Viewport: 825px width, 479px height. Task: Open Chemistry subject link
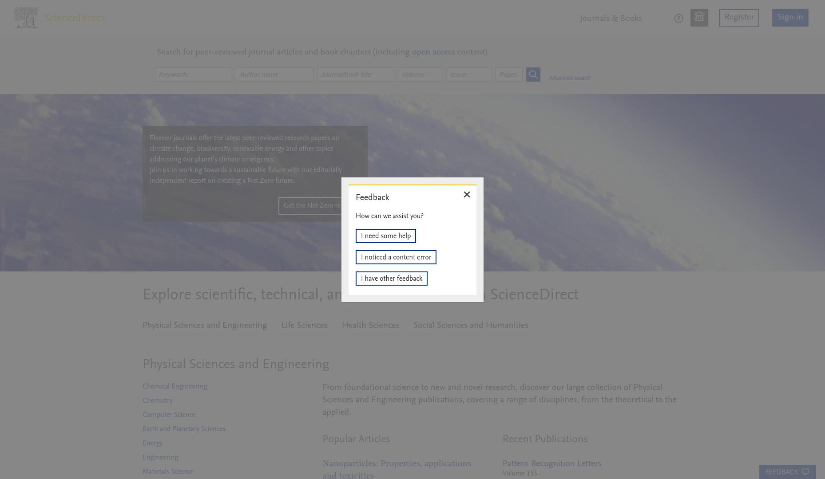coord(157,400)
